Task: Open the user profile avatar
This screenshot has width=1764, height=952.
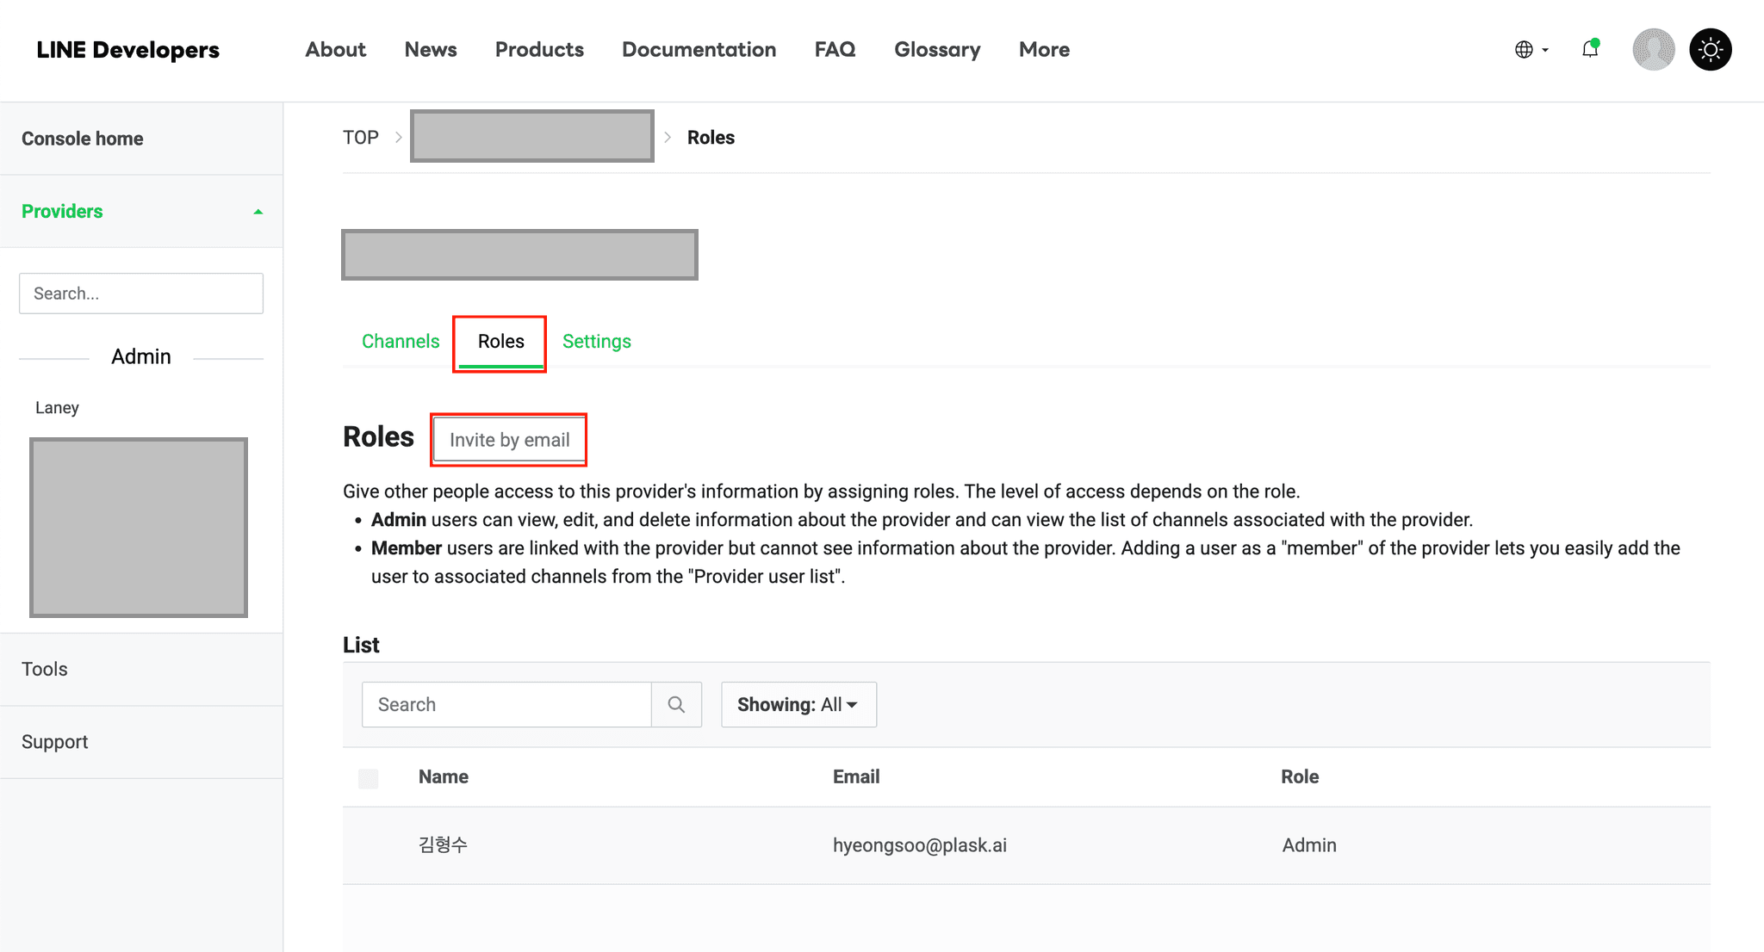Action: pyautogui.click(x=1654, y=49)
